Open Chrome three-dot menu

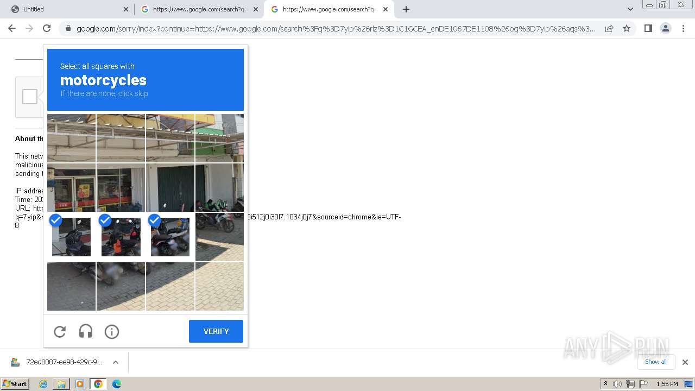click(683, 28)
